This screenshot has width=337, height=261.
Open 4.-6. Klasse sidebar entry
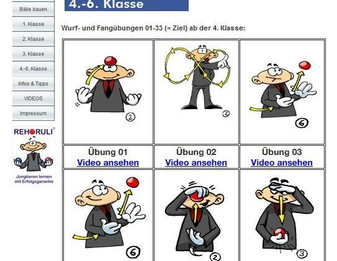[x=34, y=69]
